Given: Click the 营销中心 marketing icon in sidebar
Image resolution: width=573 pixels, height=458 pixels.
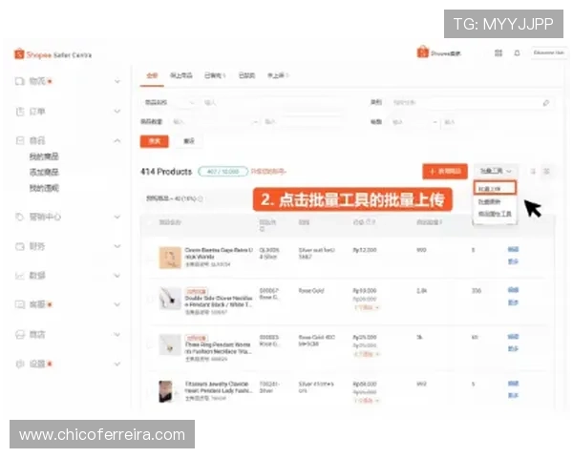Looking at the screenshot, I should click(x=20, y=217).
